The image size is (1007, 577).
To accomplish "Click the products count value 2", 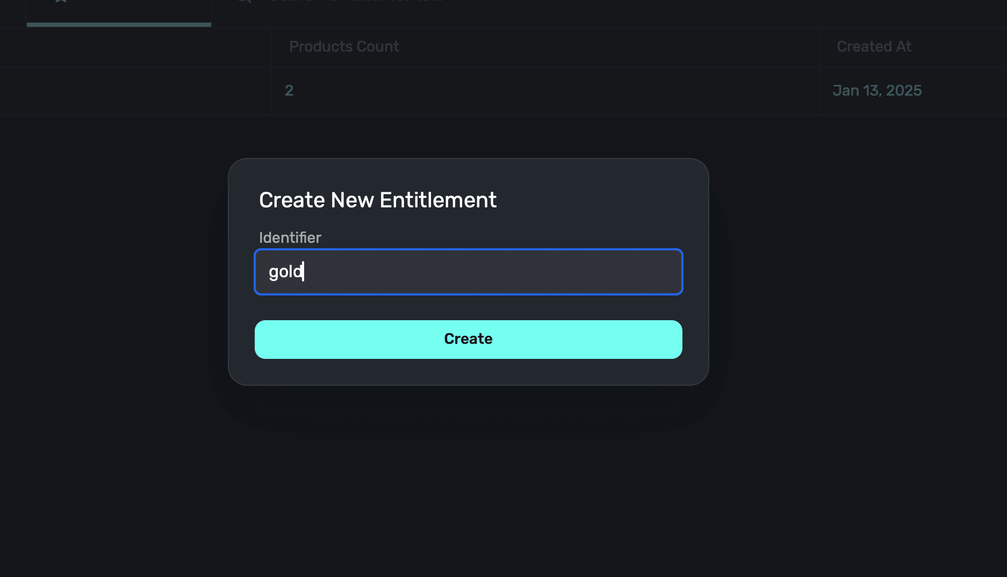I will pos(289,91).
